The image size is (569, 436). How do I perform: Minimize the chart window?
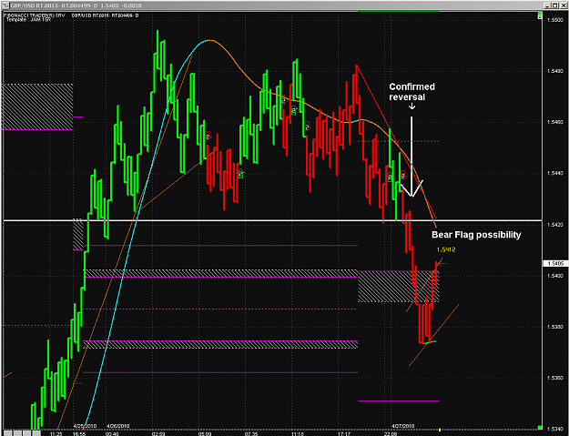pos(548,5)
